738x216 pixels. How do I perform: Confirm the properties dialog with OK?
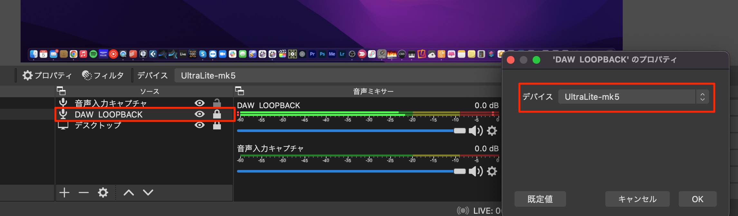coord(697,199)
